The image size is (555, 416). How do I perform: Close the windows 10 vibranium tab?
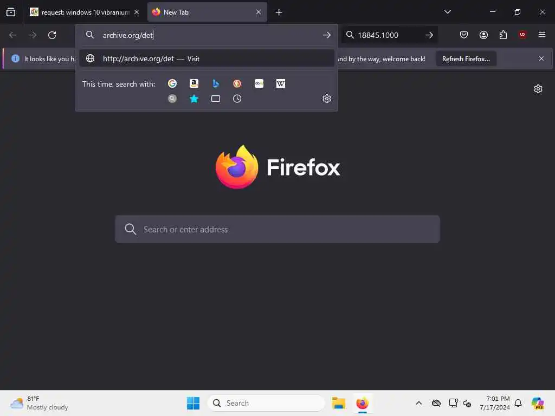(x=137, y=12)
